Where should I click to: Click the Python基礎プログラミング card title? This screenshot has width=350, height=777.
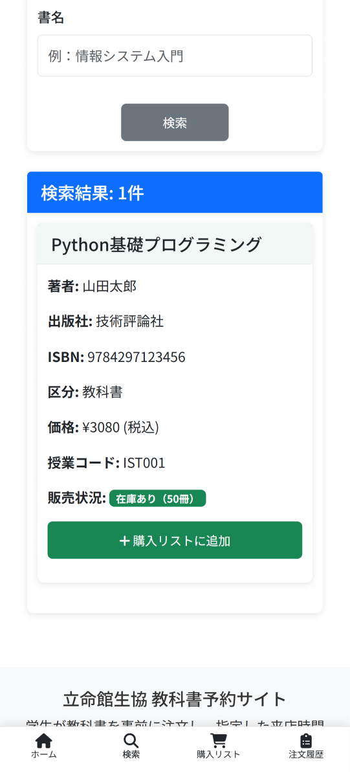156,245
